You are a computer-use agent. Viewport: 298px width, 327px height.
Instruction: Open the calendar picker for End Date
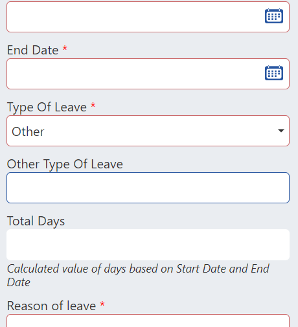(274, 73)
